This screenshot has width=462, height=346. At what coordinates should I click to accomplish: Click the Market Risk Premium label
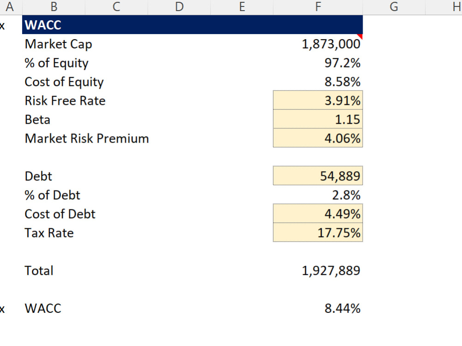87,138
